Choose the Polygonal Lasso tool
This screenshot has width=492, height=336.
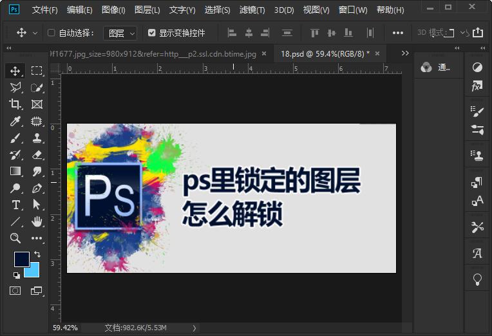tap(15, 88)
